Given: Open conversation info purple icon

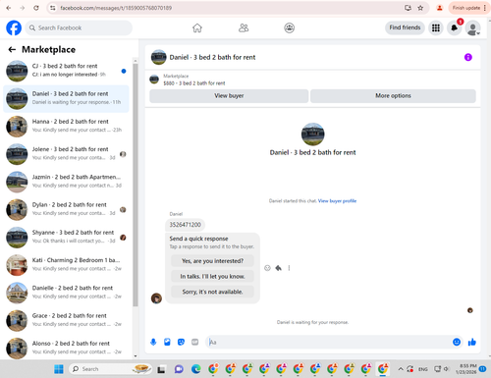Looking at the screenshot, I should tap(468, 57).
